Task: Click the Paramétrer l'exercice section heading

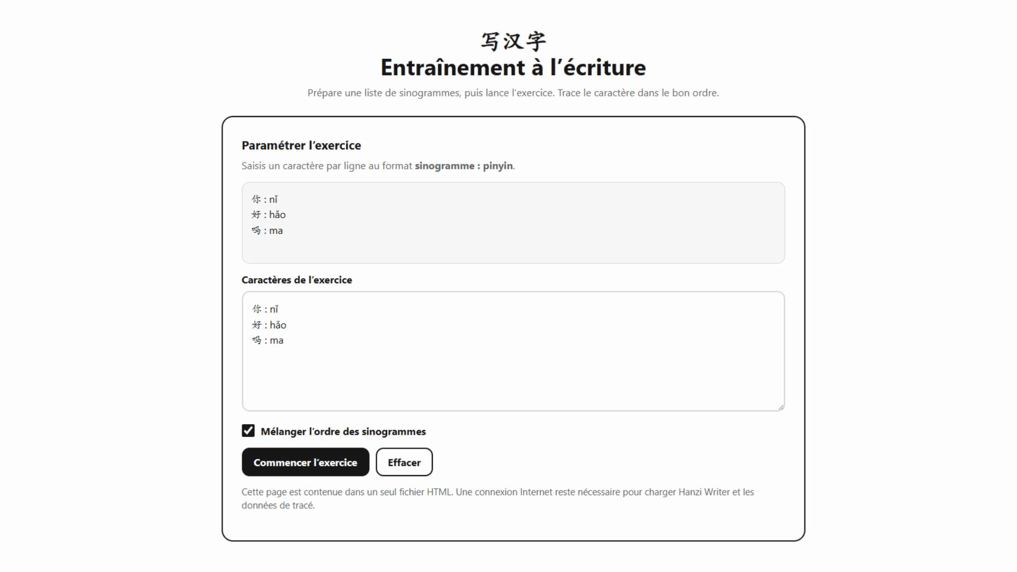Action: click(301, 145)
